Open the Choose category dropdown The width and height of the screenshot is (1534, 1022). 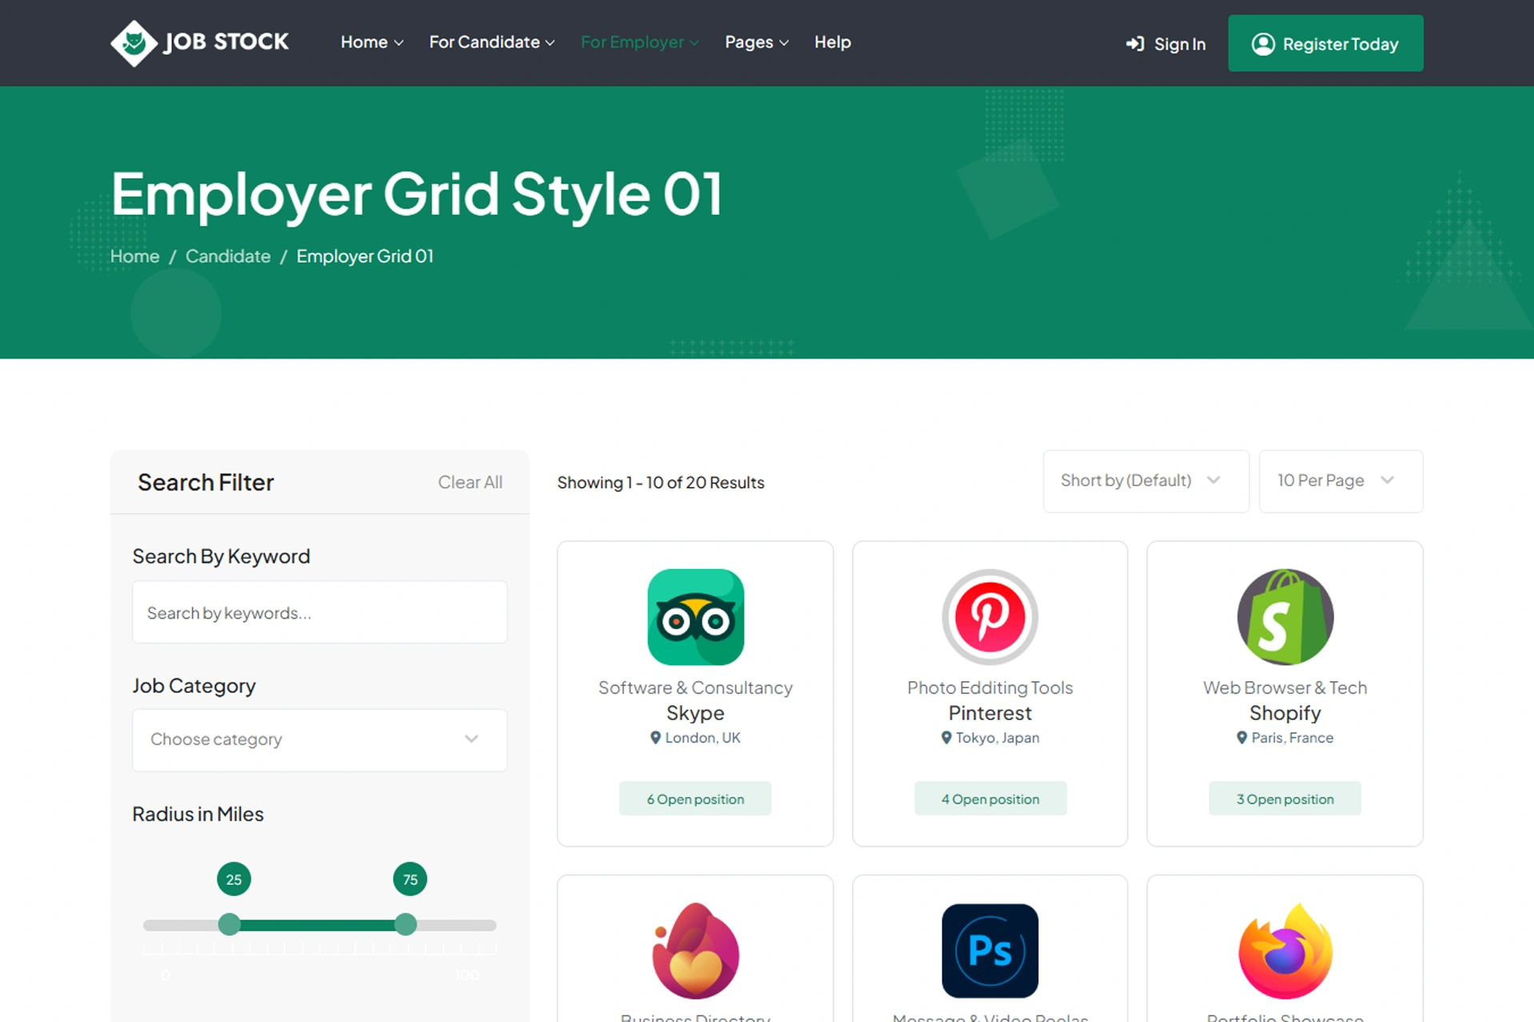[x=320, y=739]
